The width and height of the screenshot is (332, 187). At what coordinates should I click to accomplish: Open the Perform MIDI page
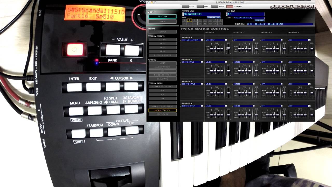[x=162, y=71]
